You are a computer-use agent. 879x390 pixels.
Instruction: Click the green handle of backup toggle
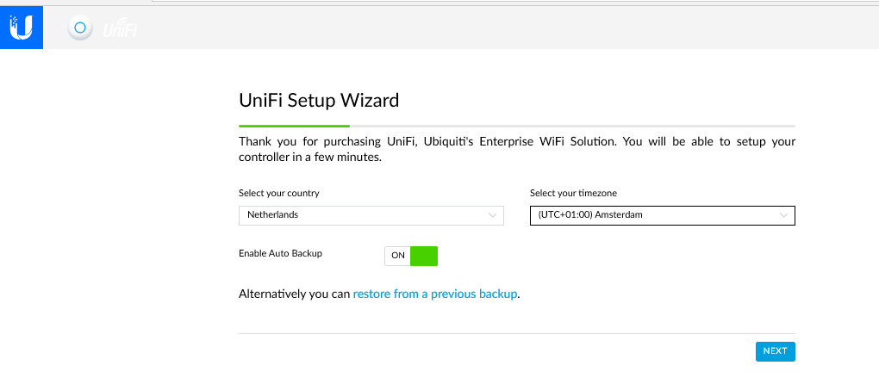424,256
